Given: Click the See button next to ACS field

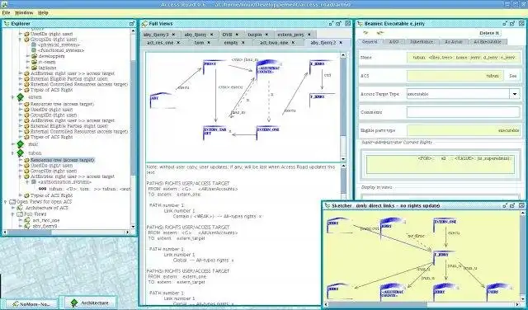Looking at the screenshot, I should pyautogui.click(x=513, y=76).
